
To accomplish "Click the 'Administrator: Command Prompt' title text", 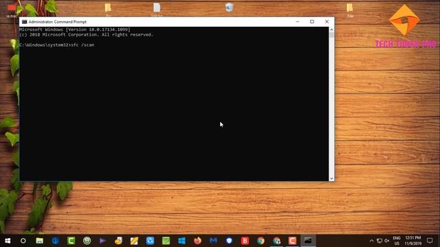I will [x=58, y=22].
